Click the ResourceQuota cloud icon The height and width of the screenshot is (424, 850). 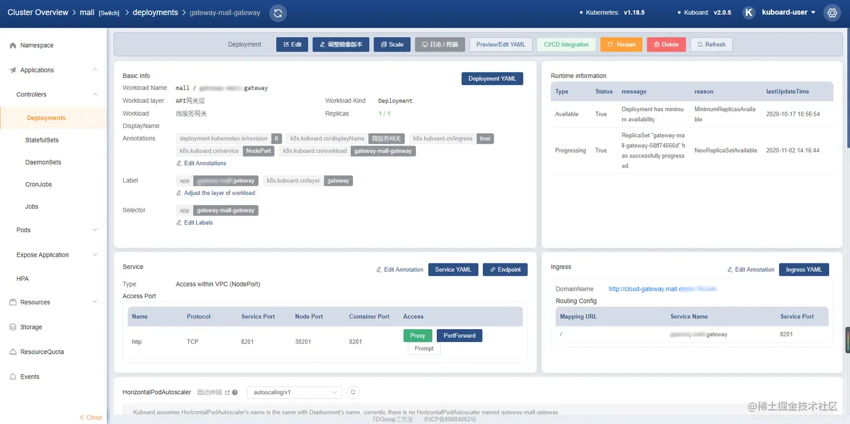coord(13,352)
